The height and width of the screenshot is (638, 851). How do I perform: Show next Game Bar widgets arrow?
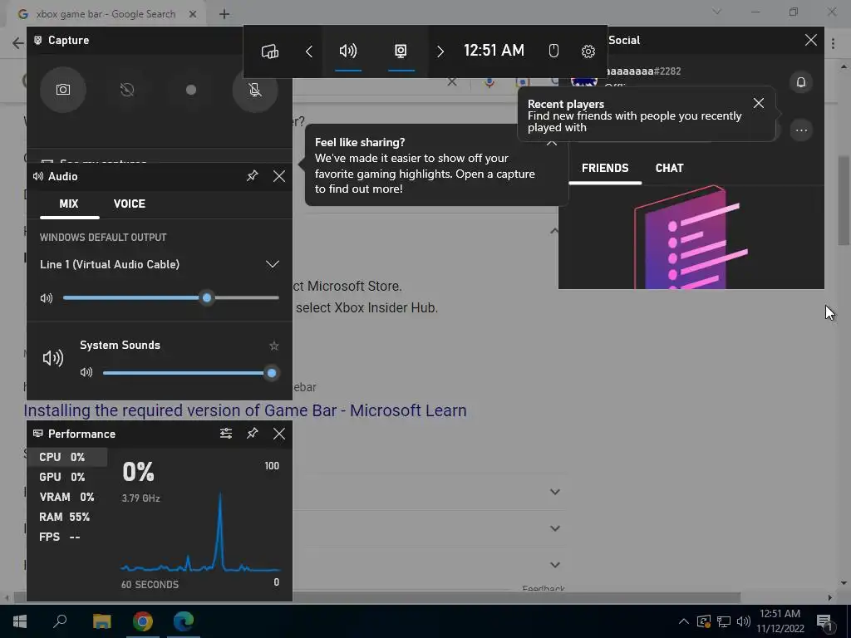point(440,52)
